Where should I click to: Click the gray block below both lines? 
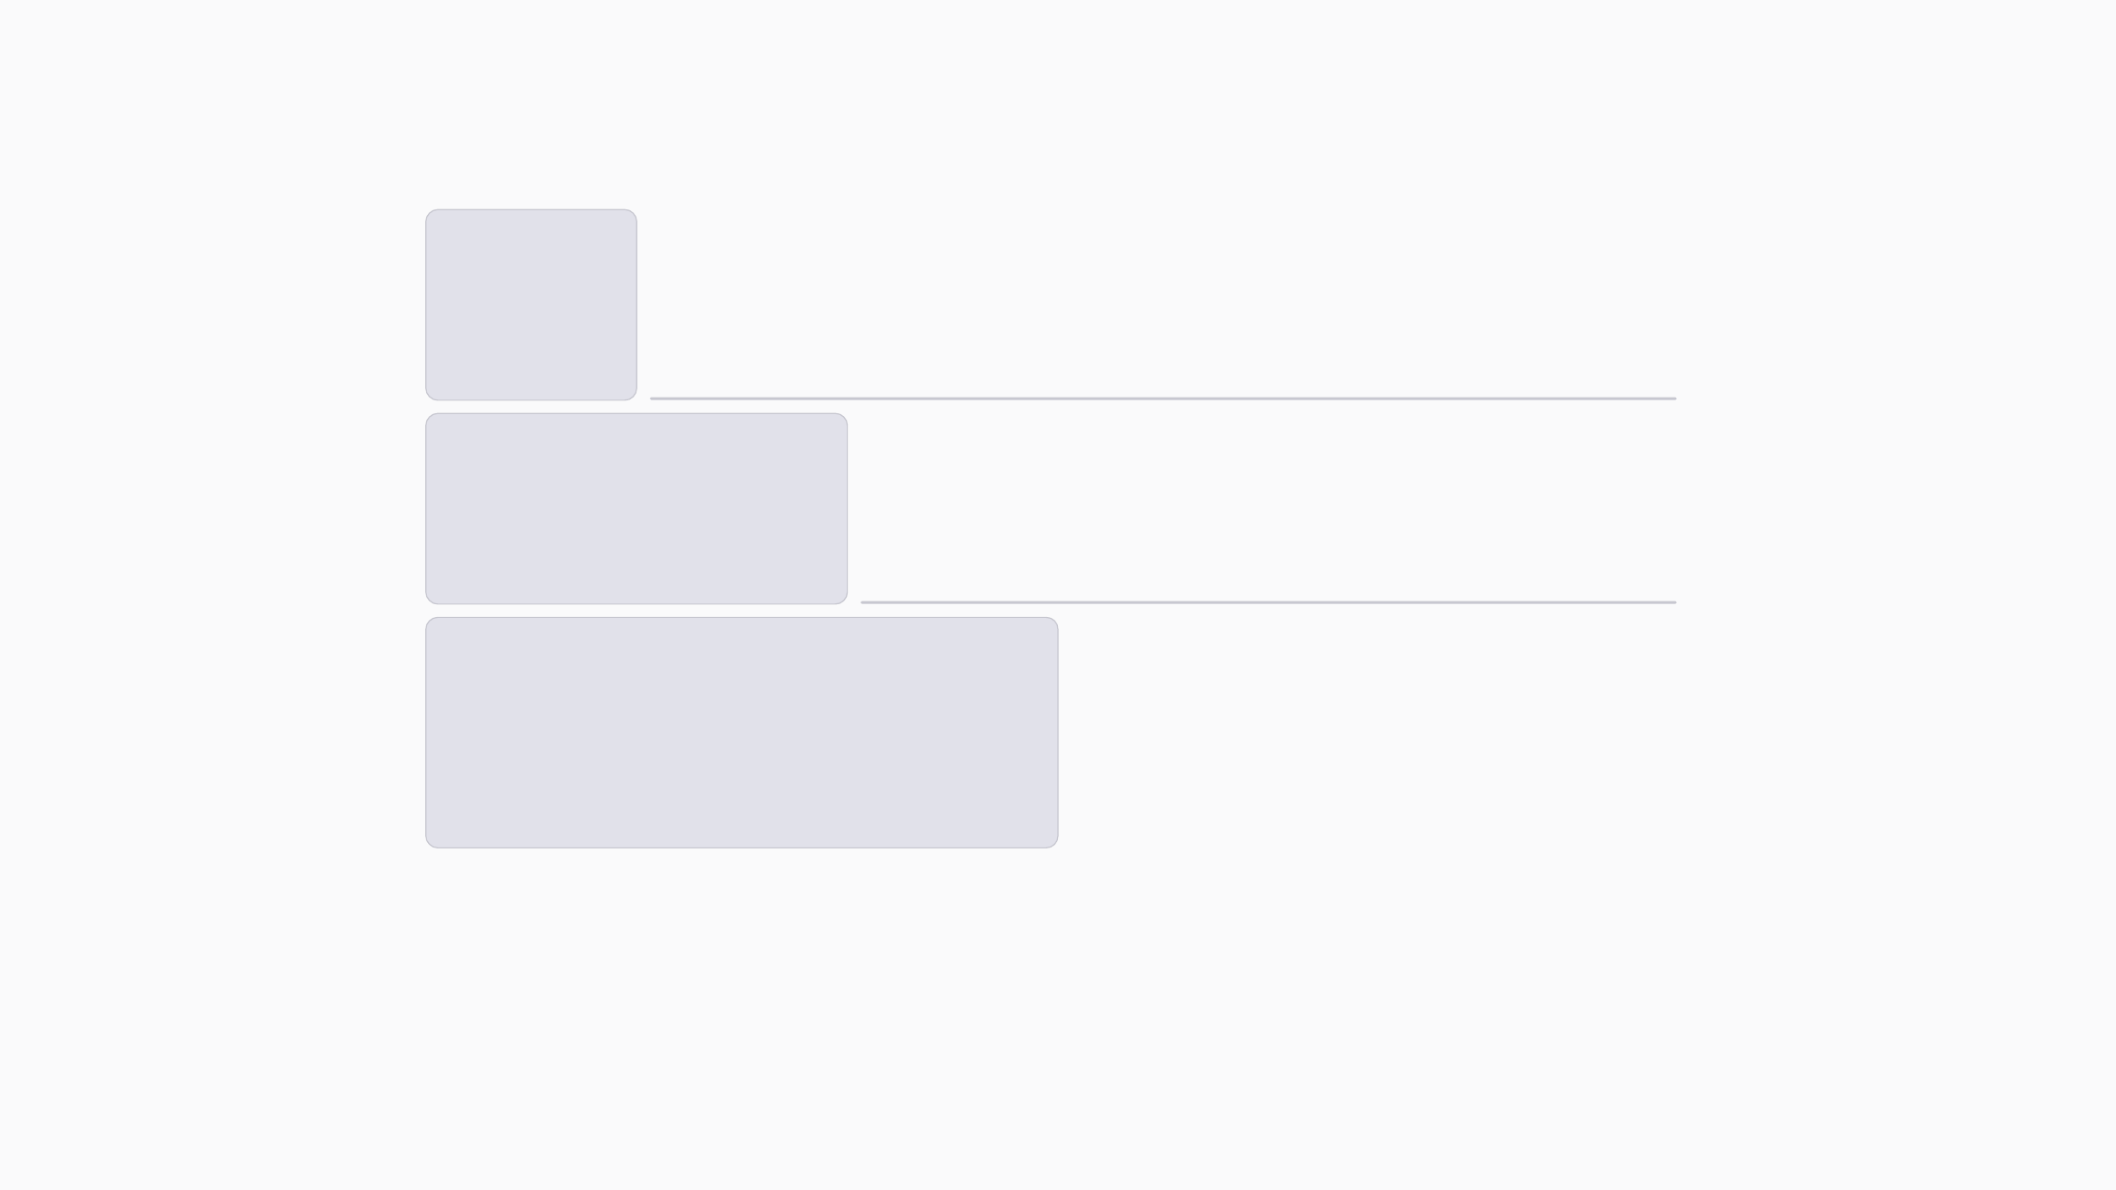[741, 732]
